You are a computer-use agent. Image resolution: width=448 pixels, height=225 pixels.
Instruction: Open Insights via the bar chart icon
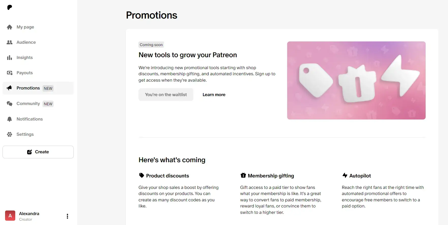[x=9, y=57]
